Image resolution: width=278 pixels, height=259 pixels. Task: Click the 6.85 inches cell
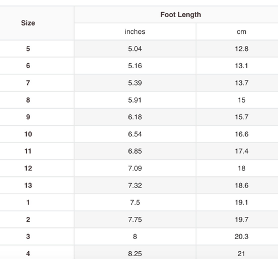coord(135,151)
